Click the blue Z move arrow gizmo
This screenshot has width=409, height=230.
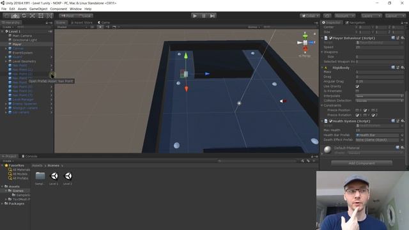[207, 74]
